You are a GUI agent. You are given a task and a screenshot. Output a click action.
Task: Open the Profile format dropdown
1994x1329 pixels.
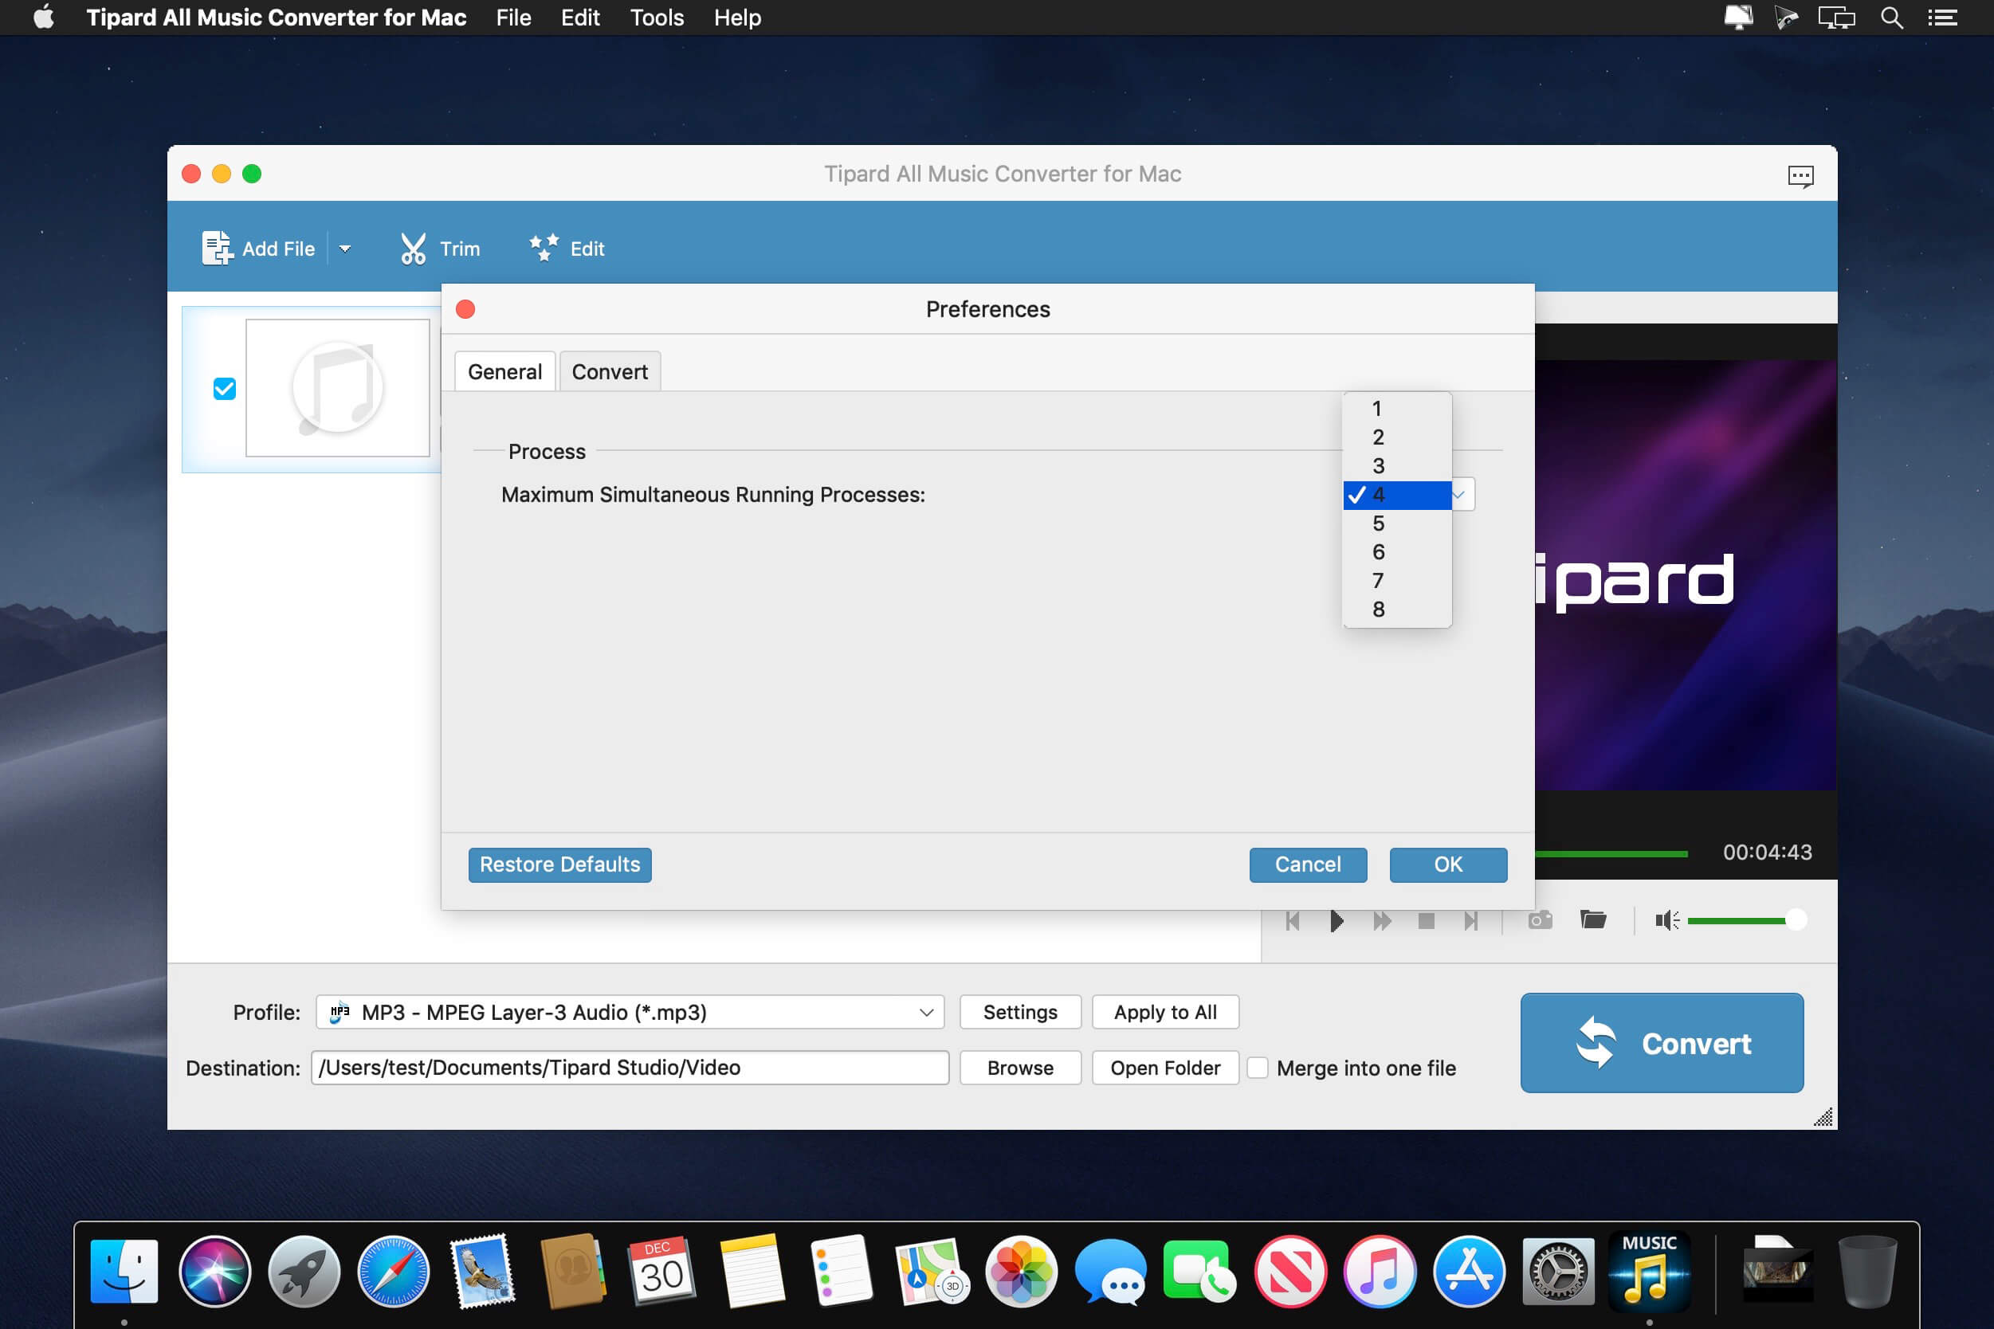coord(630,1012)
